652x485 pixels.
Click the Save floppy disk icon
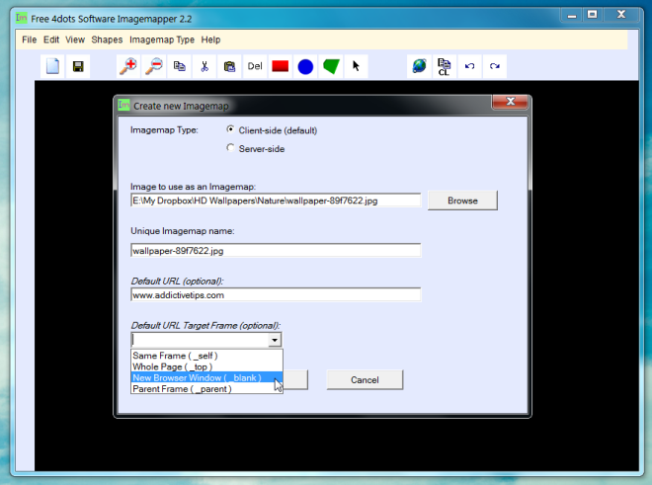(x=78, y=66)
